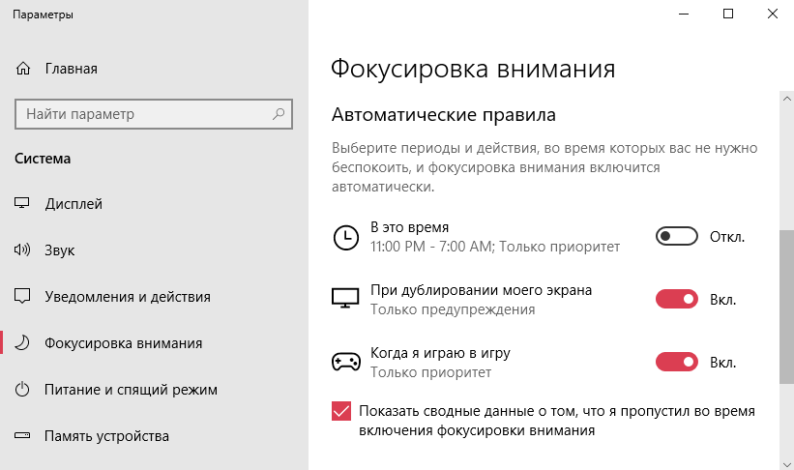Select 'Фокусировка внимания' in sidebar
The image size is (794, 470).
(x=123, y=343)
